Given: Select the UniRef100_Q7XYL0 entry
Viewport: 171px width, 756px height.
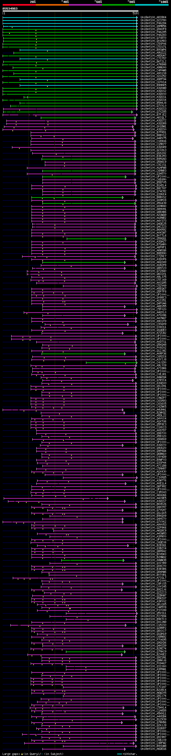Looking at the screenshot, I should [x=153, y=106].
